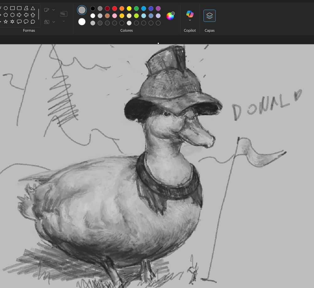The width and height of the screenshot is (314, 288).
Task: Pick the indigo color swatch
Action: click(151, 8)
